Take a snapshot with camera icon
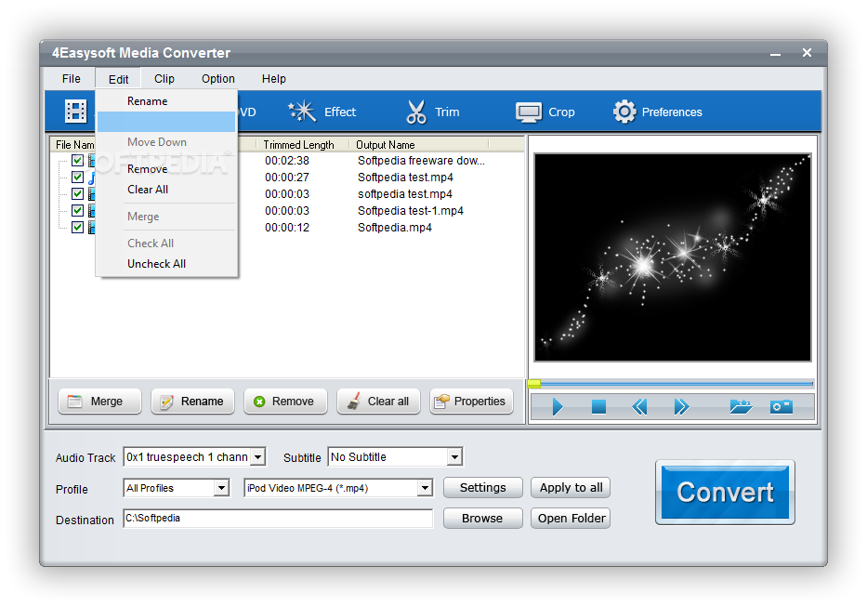 pyautogui.click(x=782, y=407)
